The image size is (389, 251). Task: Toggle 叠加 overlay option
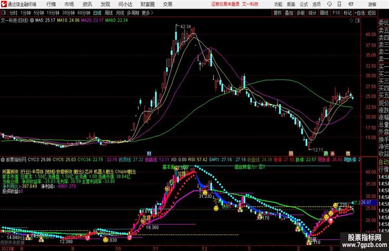[289, 13]
